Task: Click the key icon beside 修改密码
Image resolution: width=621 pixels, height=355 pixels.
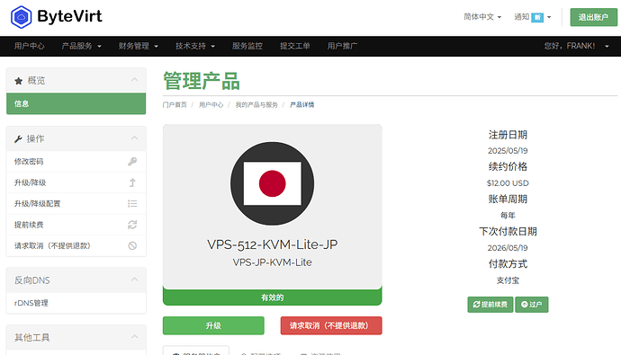Action: point(132,161)
